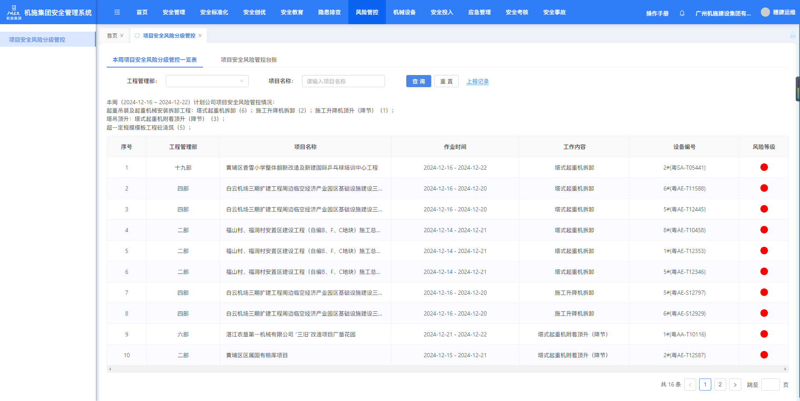800x401 pixels.
Task: Collapse the sidebar using the hamburger icon
Action: point(117,13)
